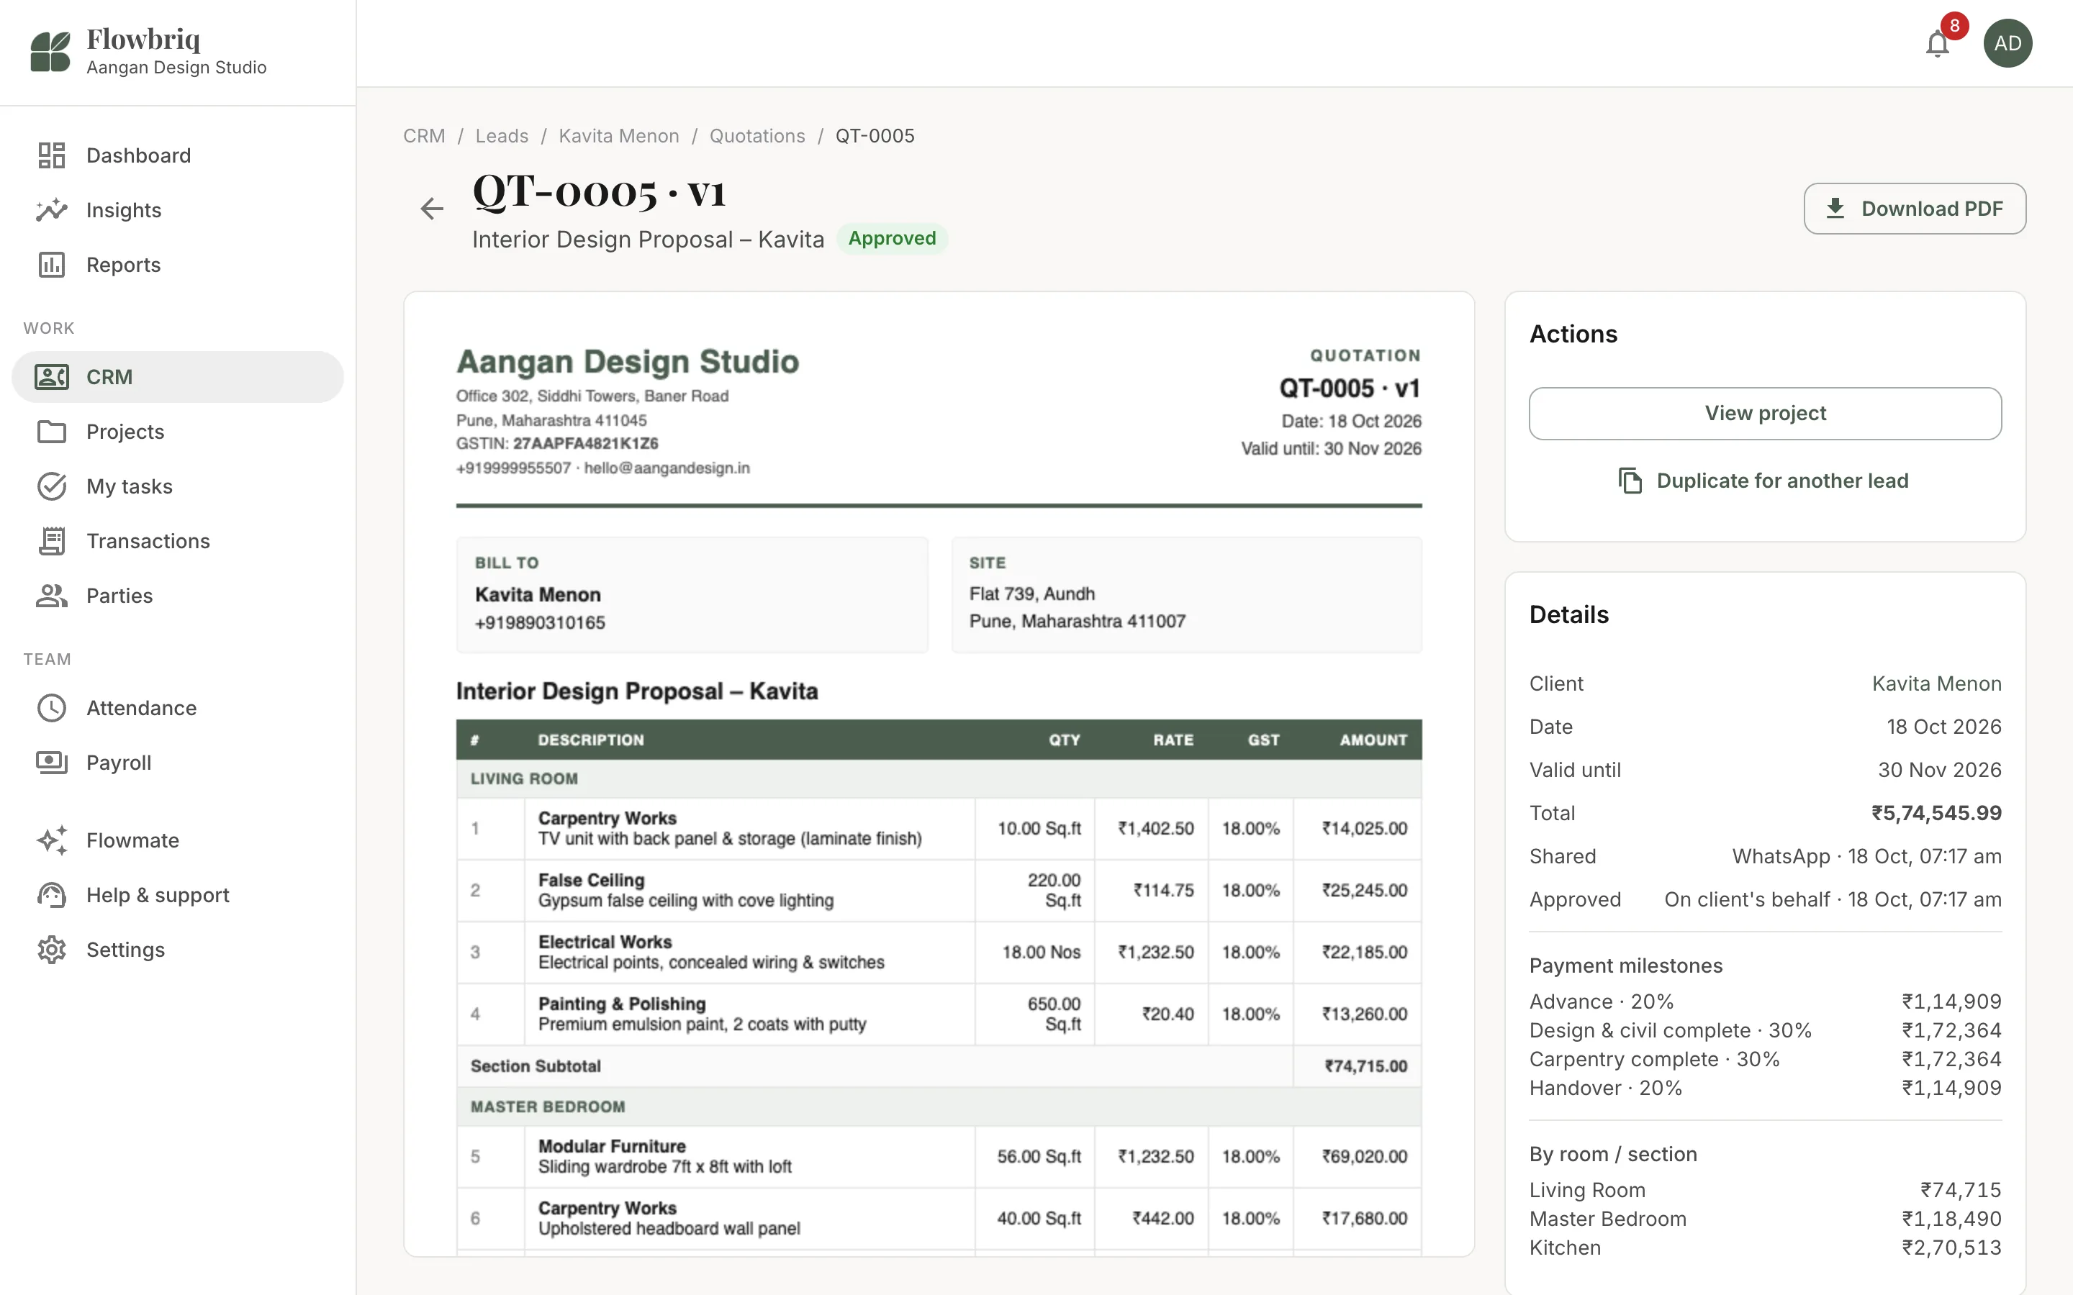Image resolution: width=2073 pixels, height=1295 pixels.
Task: Click the Flowbriq leaf logo
Action: [x=50, y=51]
